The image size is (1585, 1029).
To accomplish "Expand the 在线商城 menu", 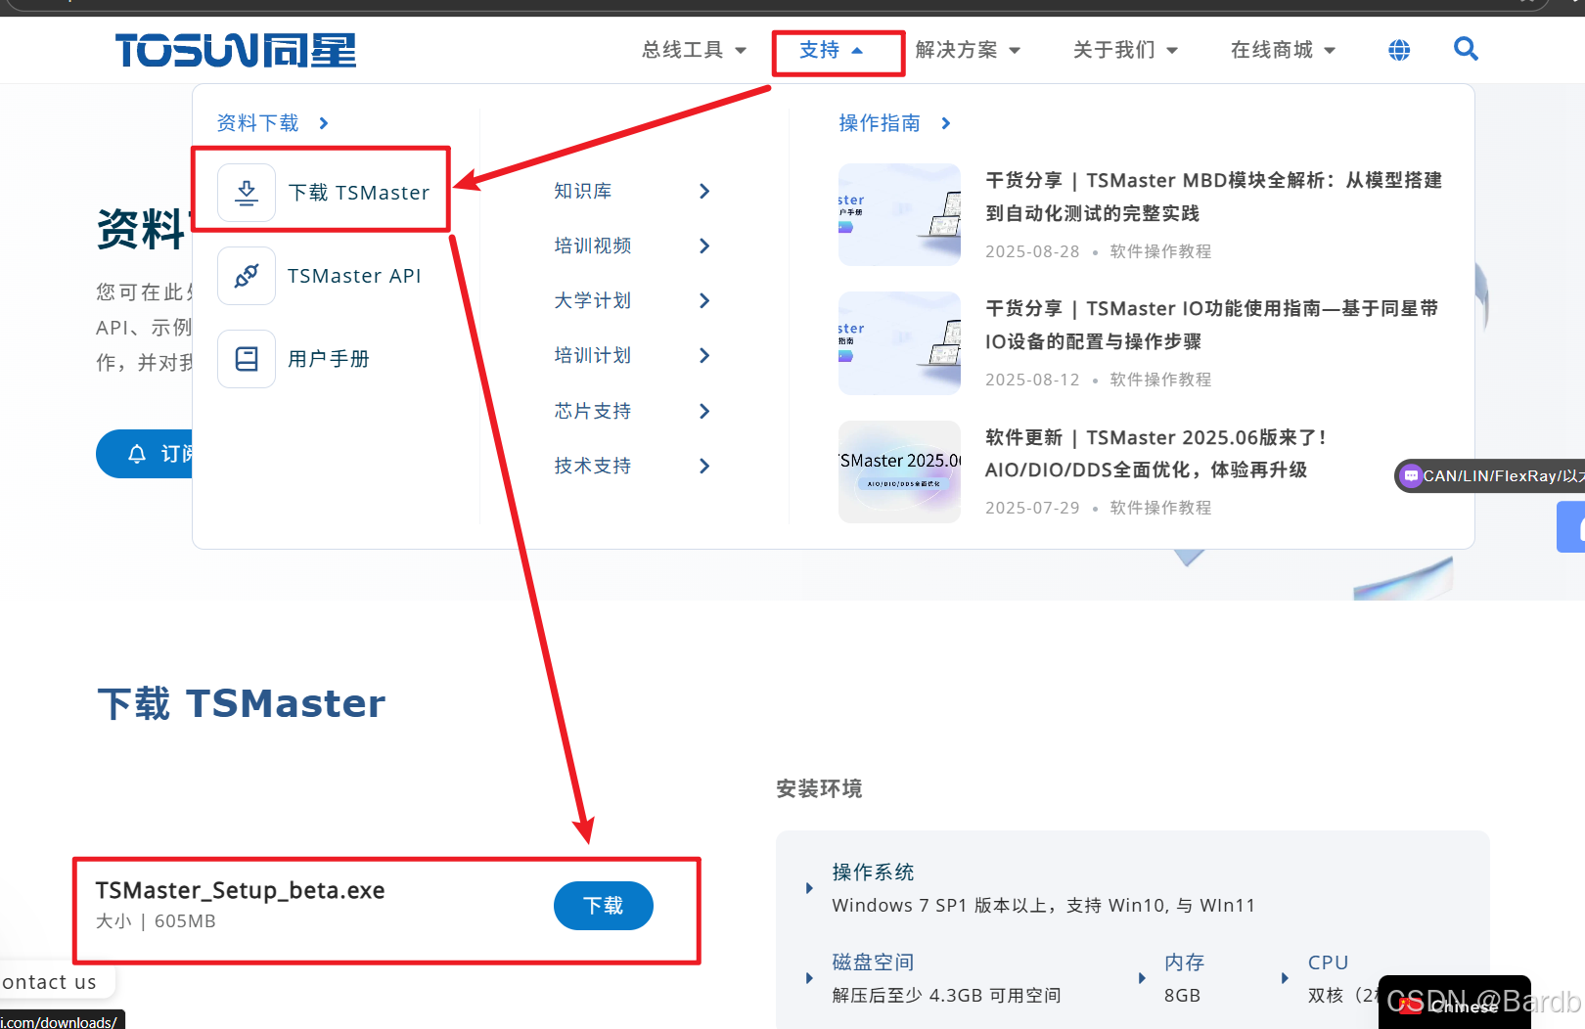I will (1283, 50).
